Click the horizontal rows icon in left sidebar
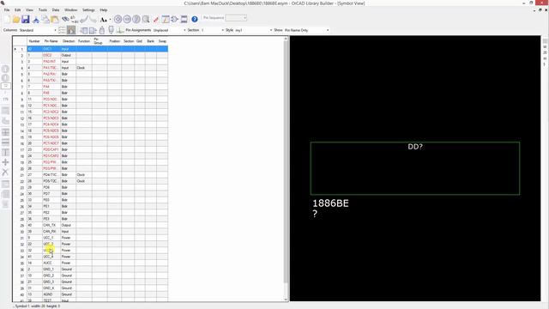This screenshot has height=309, width=549. [x=5, y=142]
